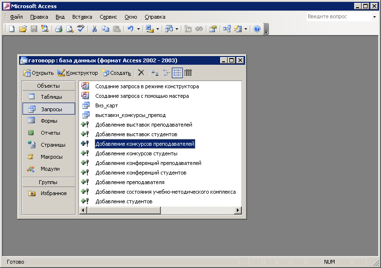Click the Properties toolbar icon
The image size is (381, 268).
coord(213,29)
